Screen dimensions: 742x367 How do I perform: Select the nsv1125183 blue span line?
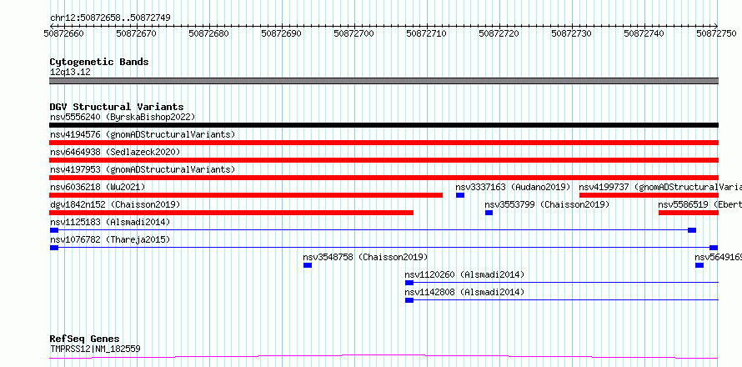click(373, 230)
